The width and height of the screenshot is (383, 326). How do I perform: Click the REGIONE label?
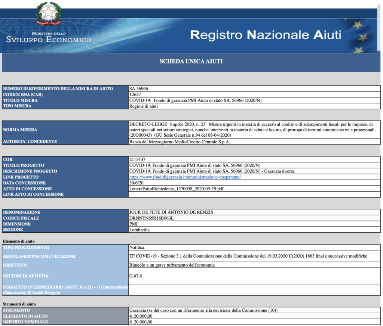coord(13,229)
